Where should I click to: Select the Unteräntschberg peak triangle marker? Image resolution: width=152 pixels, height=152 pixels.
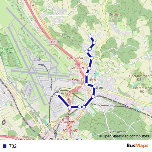coord(144,84)
